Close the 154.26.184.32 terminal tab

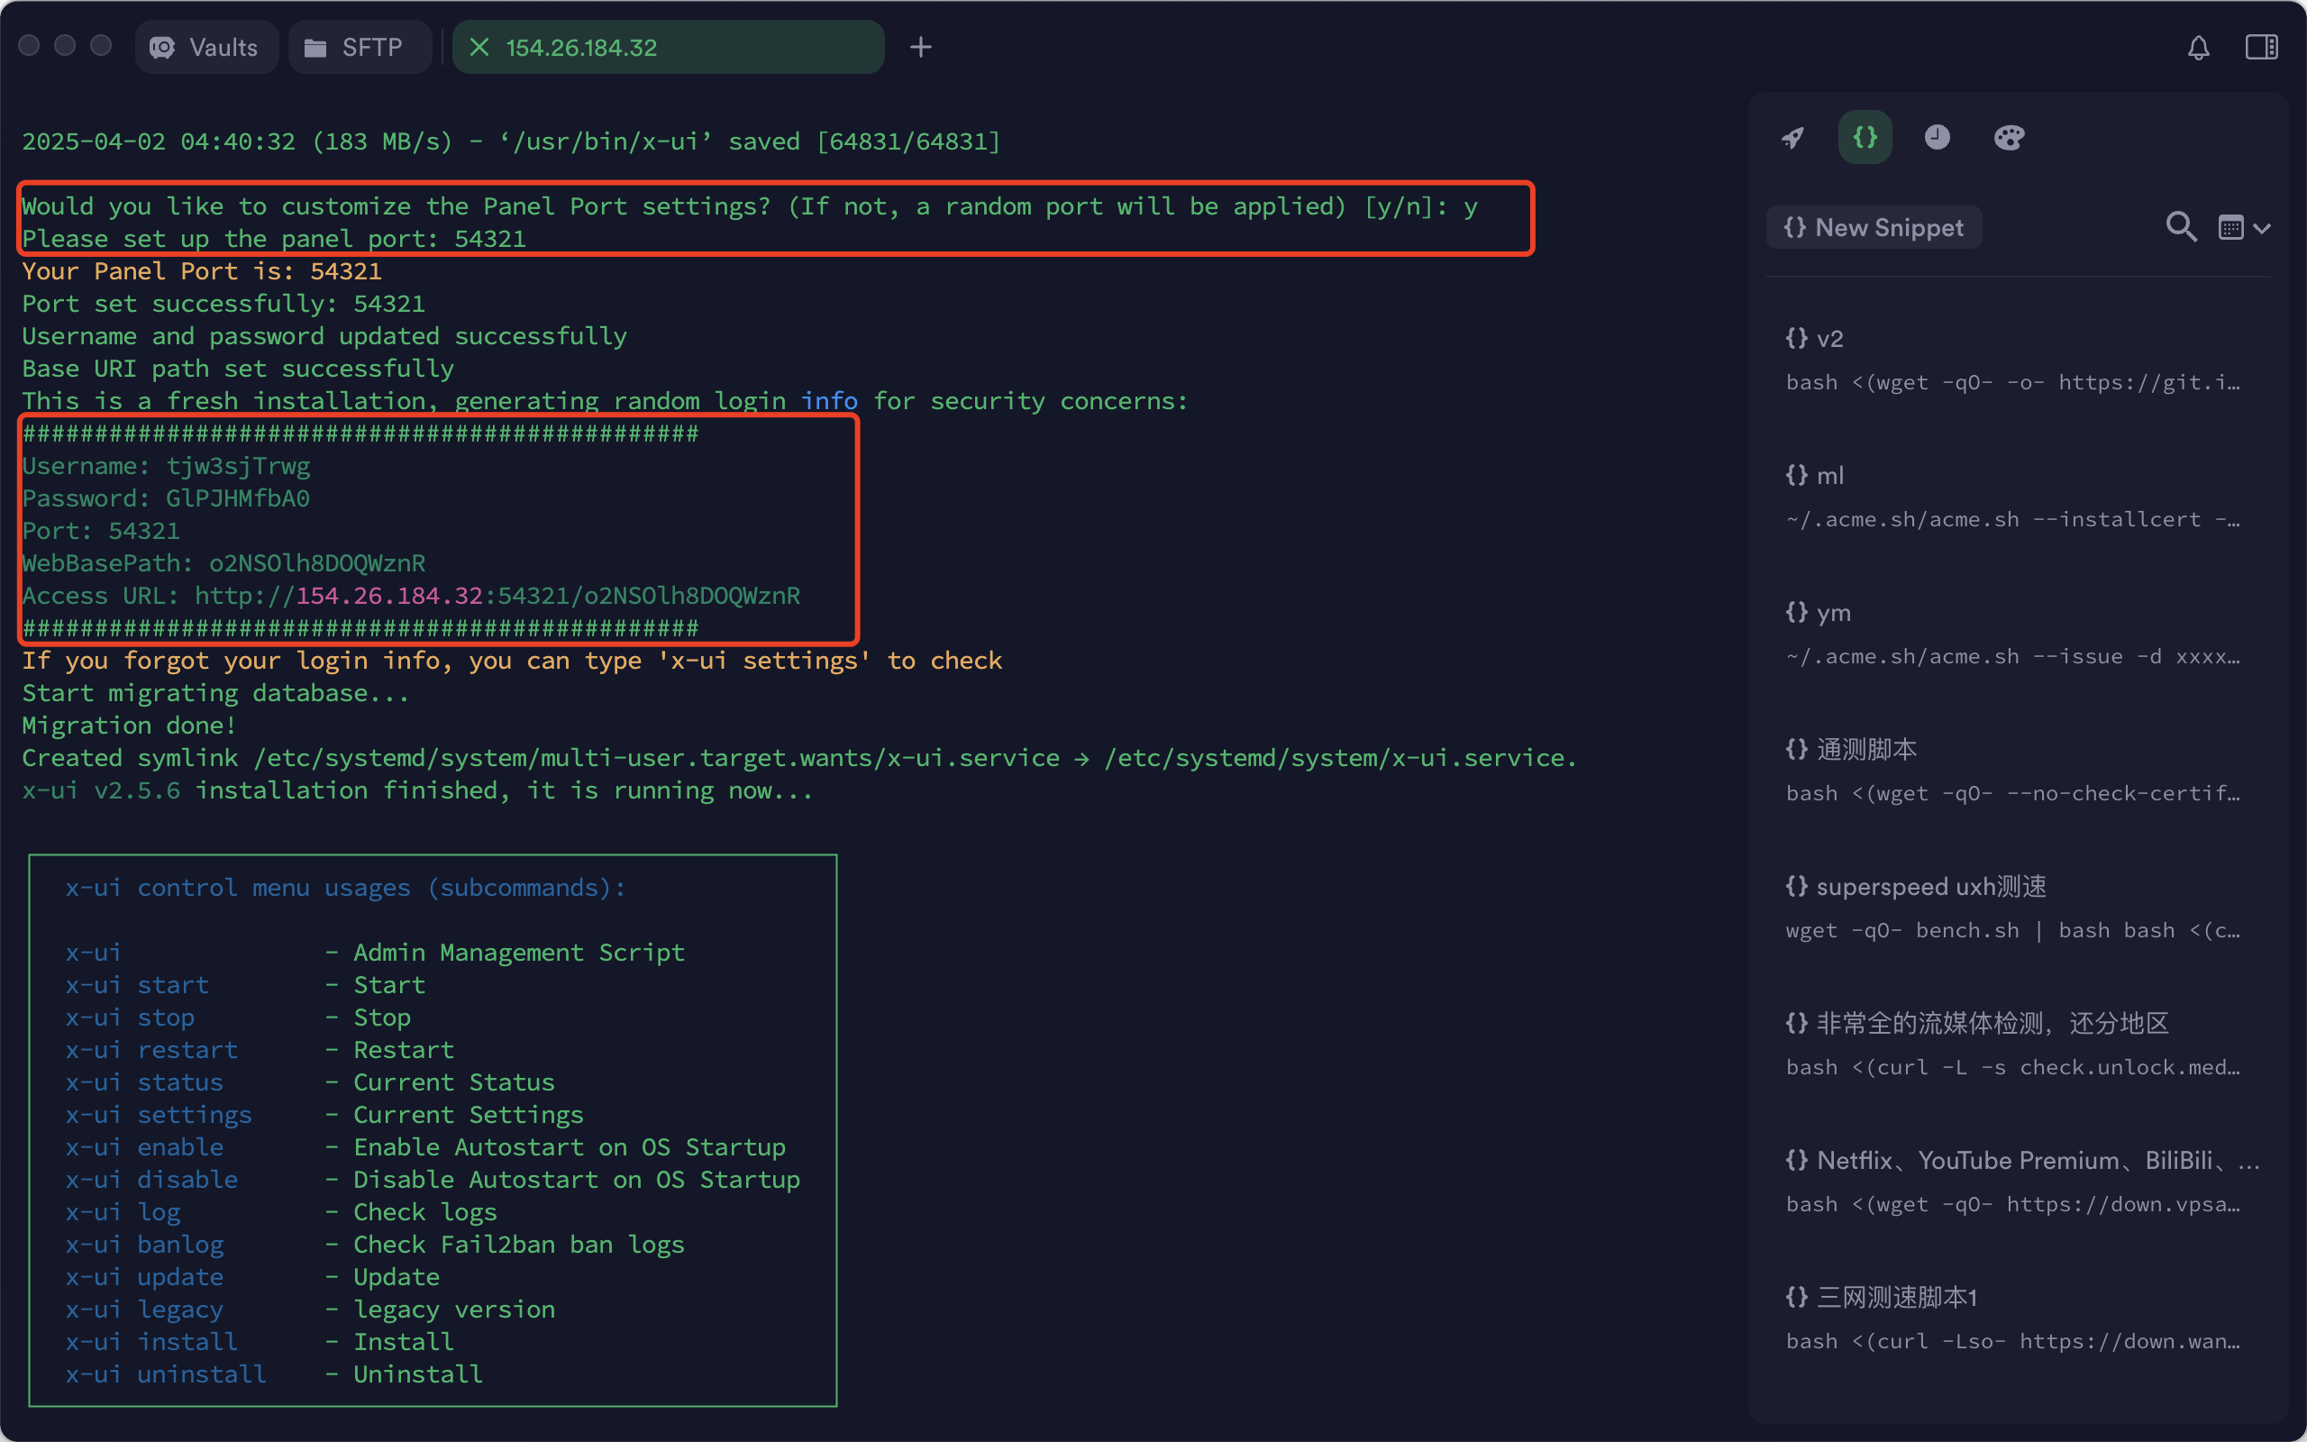click(x=479, y=48)
